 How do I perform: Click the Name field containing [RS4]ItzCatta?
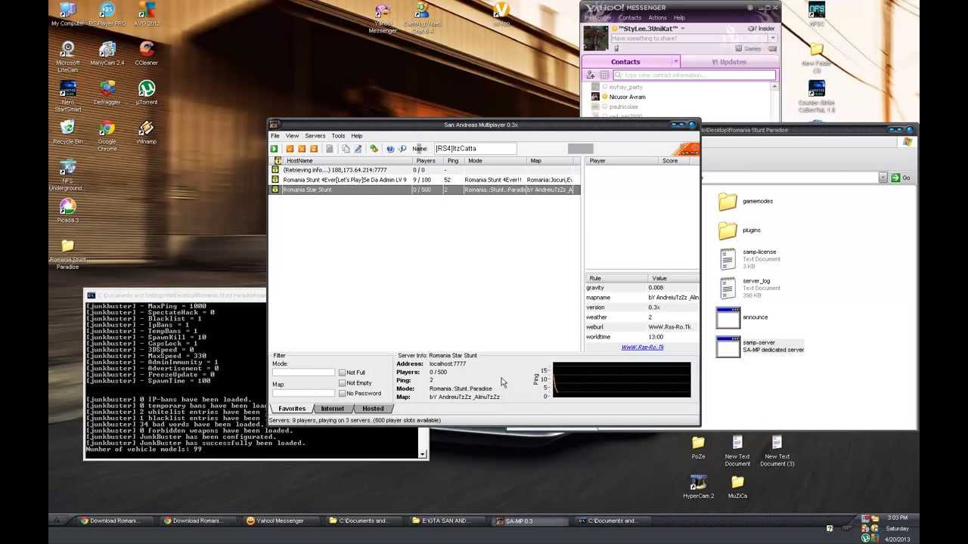click(475, 149)
